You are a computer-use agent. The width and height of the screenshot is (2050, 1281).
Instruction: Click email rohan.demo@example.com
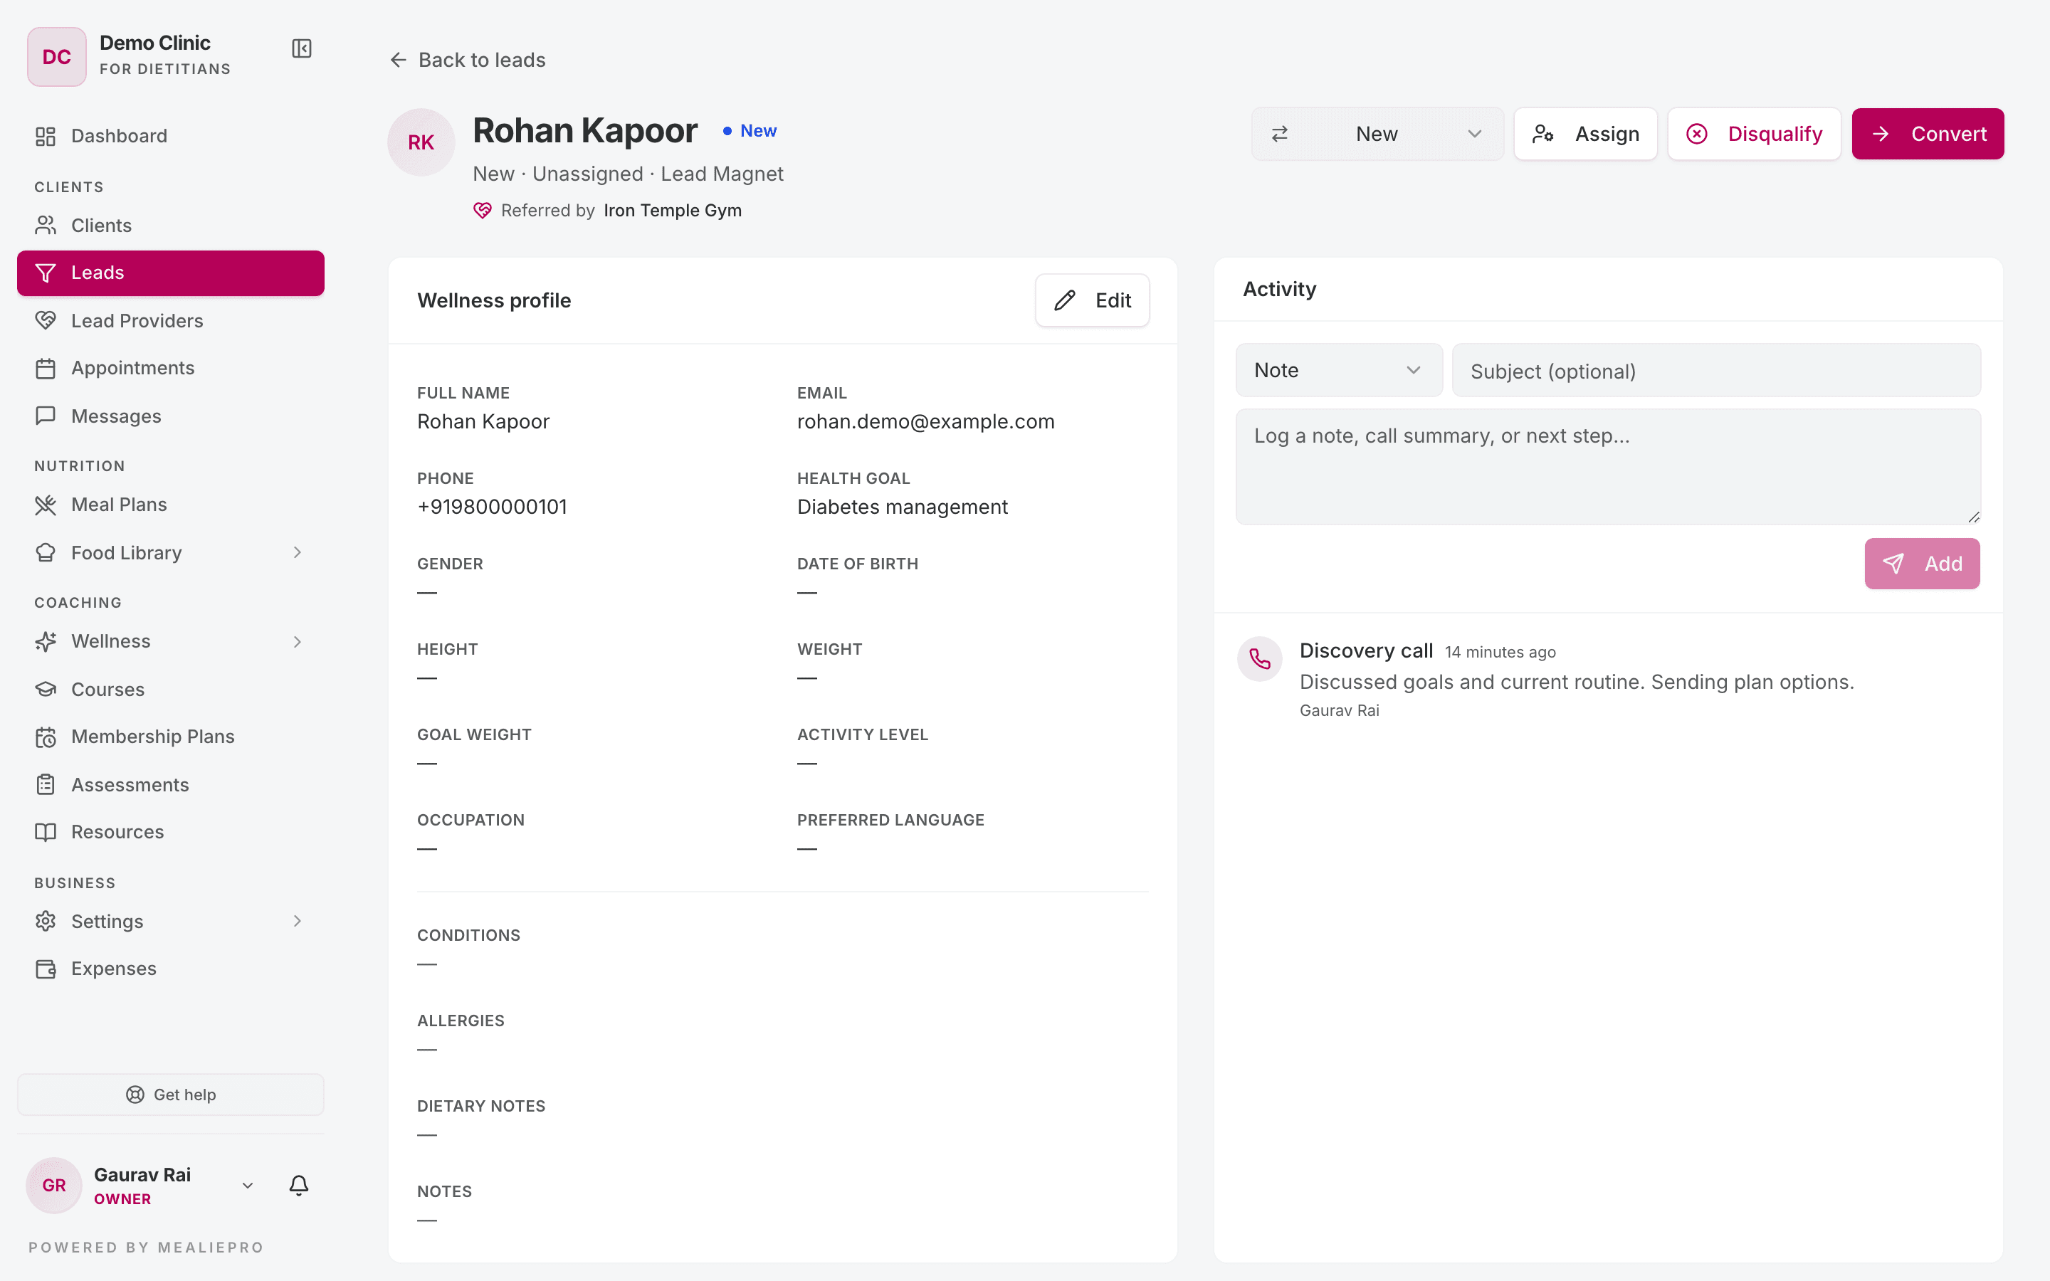(x=926, y=421)
